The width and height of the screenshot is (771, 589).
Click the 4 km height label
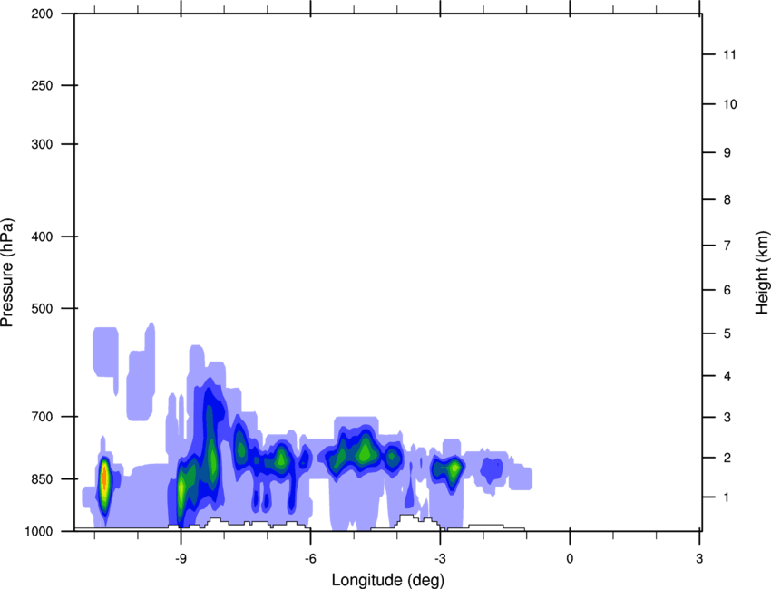[x=727, y=376]
